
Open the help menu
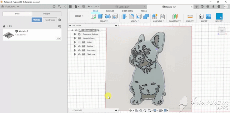click(219, 7)
